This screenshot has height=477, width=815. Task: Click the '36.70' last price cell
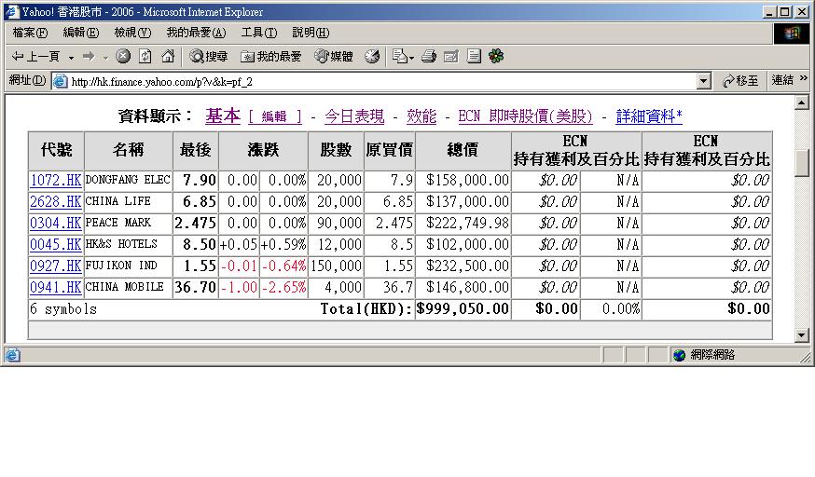click(195, 288)
